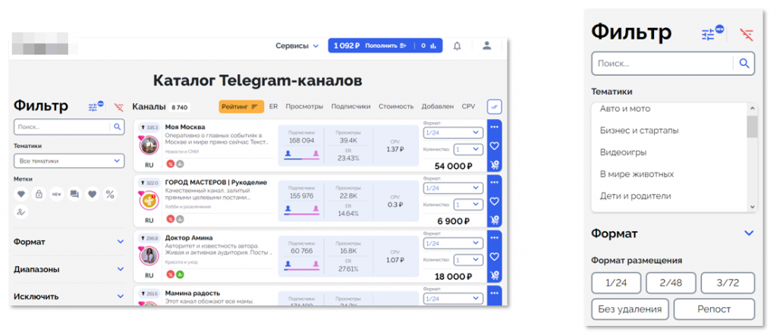This screenshot has height=335, width=777.
Task: Add Моя Москва to the cart
Action: click(494, 164)
